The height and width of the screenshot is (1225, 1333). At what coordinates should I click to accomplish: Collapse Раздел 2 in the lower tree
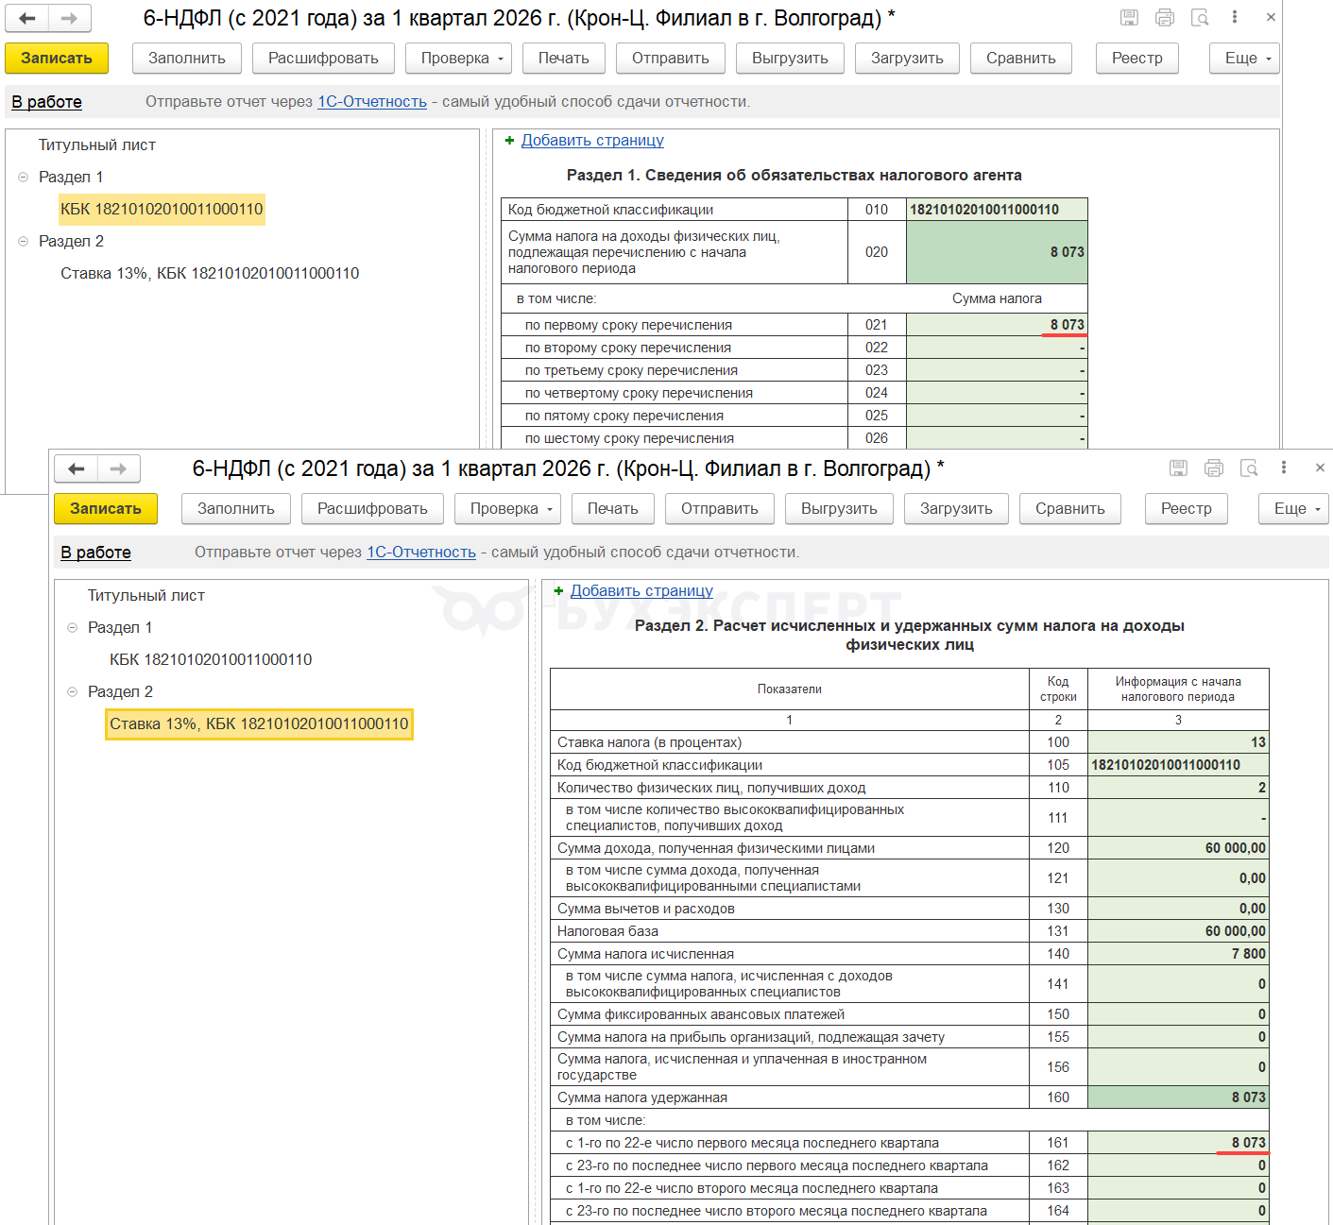coord(73,692)
